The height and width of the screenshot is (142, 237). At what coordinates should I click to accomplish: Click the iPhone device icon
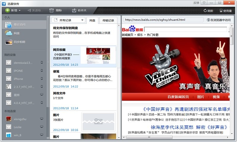pyautogui.click(x=9, y=79)
